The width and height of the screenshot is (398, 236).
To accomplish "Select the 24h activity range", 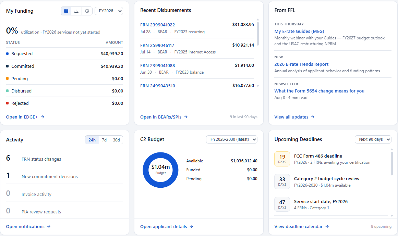I will [x=92, y=140].
